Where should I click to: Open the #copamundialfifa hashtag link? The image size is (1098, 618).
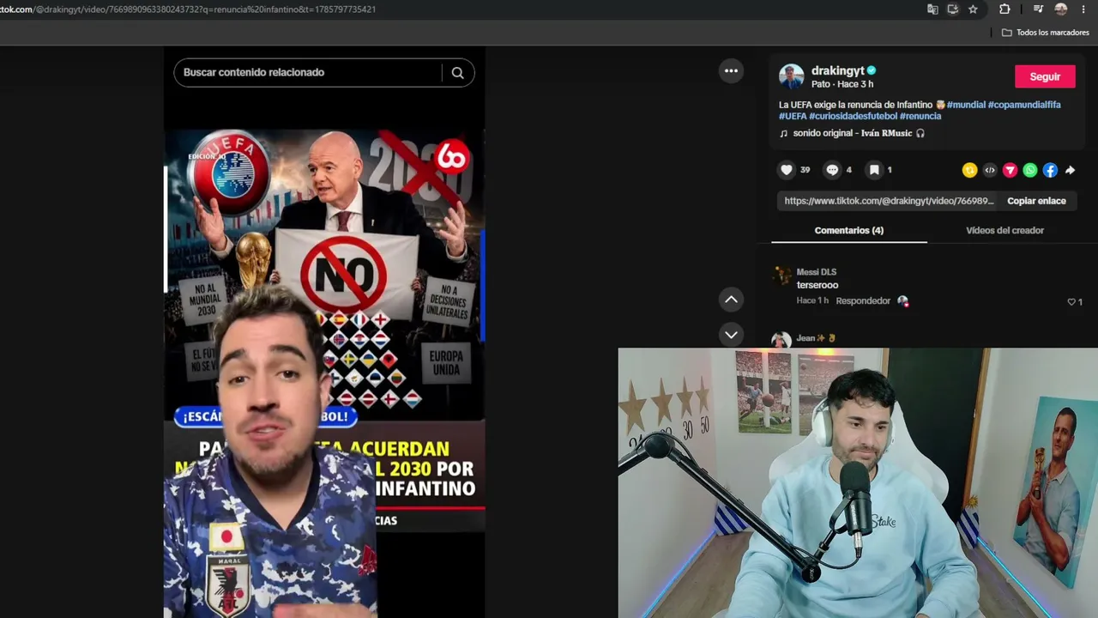point(1024,105)
